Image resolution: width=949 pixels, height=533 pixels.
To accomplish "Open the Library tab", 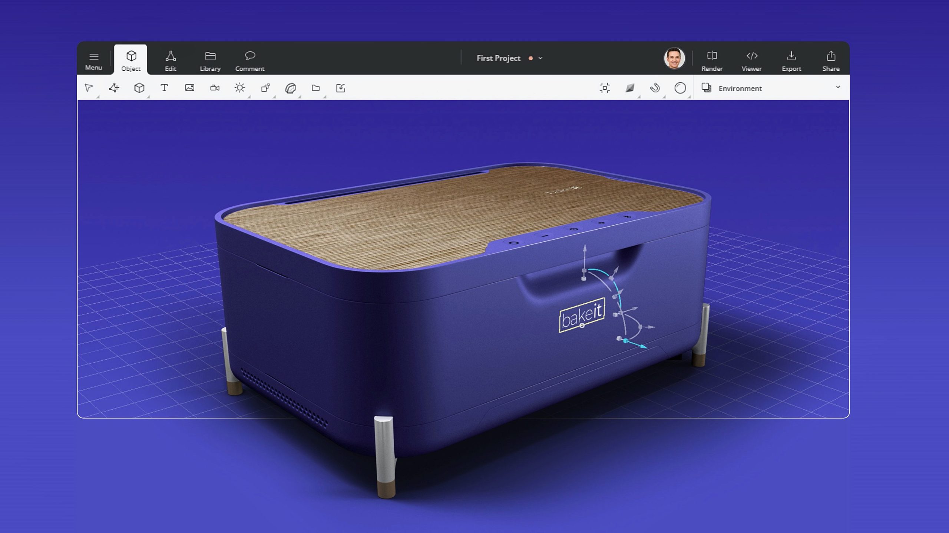I will click(210, 60).
